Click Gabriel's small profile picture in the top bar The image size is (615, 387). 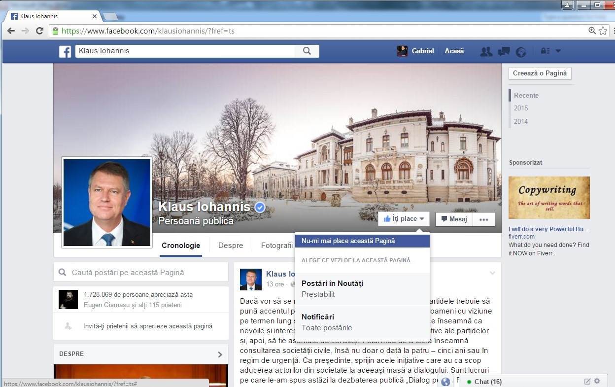click(x=402, y=51)
